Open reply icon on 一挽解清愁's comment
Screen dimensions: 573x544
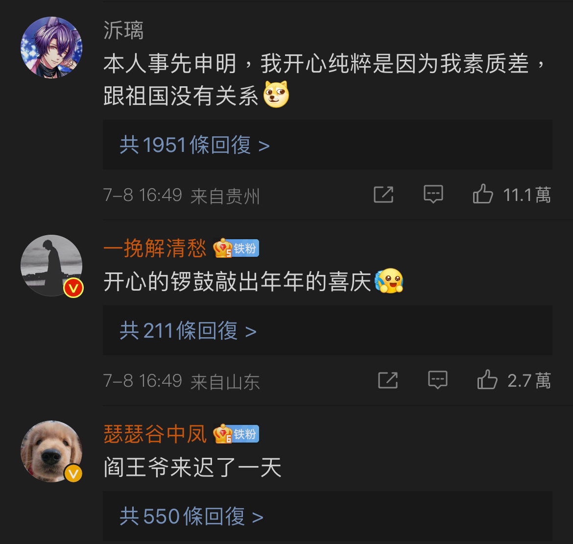click(x=437, y=380)
